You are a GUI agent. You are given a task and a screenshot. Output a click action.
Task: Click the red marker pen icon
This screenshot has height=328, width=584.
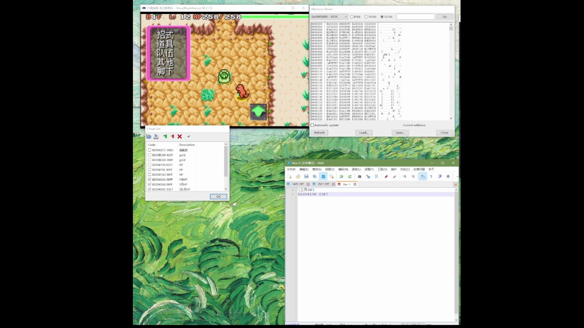pyautogui.click(x=386, y=176)
